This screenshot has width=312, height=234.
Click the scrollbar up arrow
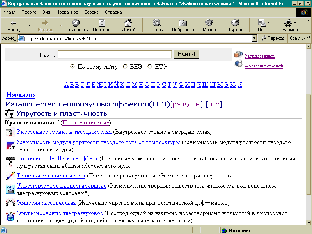coord(308,47)
